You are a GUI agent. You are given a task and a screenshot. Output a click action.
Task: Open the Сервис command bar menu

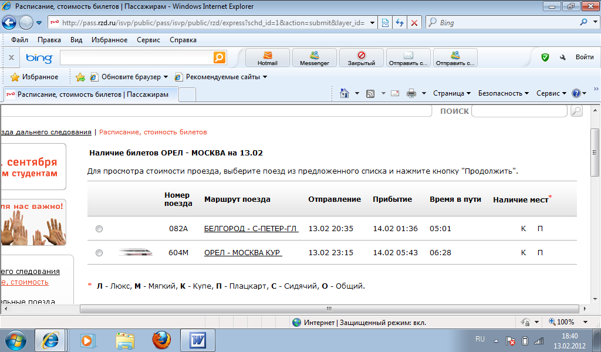pos(551,93)
